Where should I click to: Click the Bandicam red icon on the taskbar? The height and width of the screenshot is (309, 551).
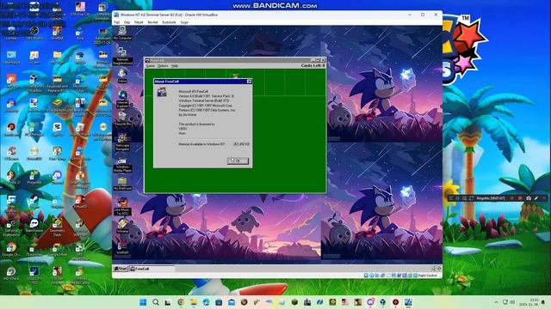pyautogui.click(x=396, y=302)
